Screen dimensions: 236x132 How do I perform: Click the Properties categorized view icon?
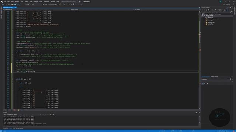click(x=202, y=84)
